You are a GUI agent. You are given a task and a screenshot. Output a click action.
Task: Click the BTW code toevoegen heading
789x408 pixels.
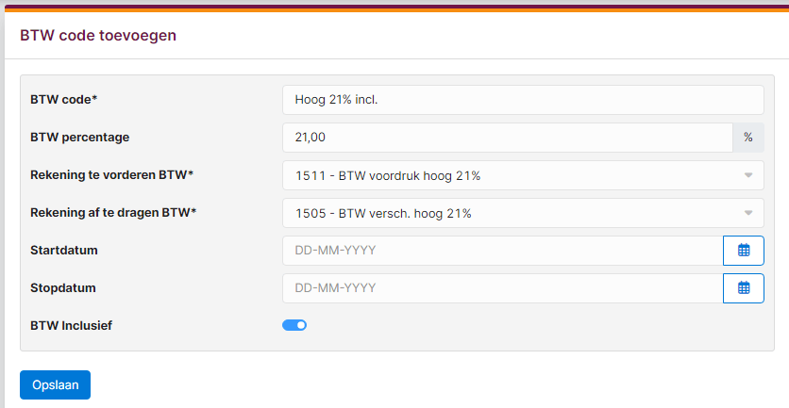pyautogui.click(x=98, y=36)
